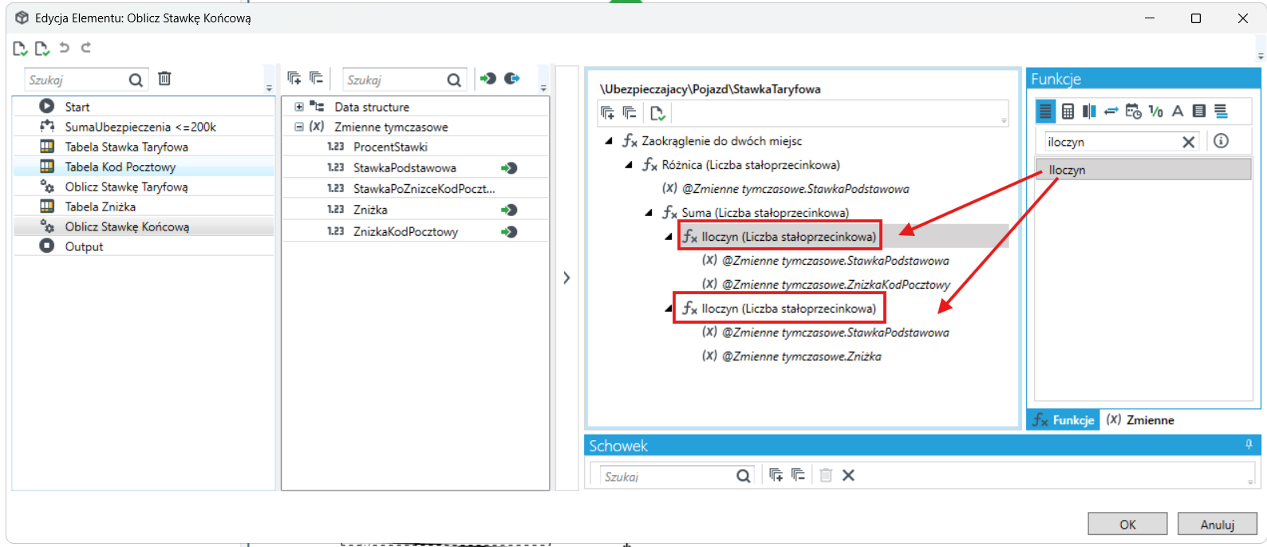
Task: Switch to the Funkcje tab
Action: coord(1064,420)
